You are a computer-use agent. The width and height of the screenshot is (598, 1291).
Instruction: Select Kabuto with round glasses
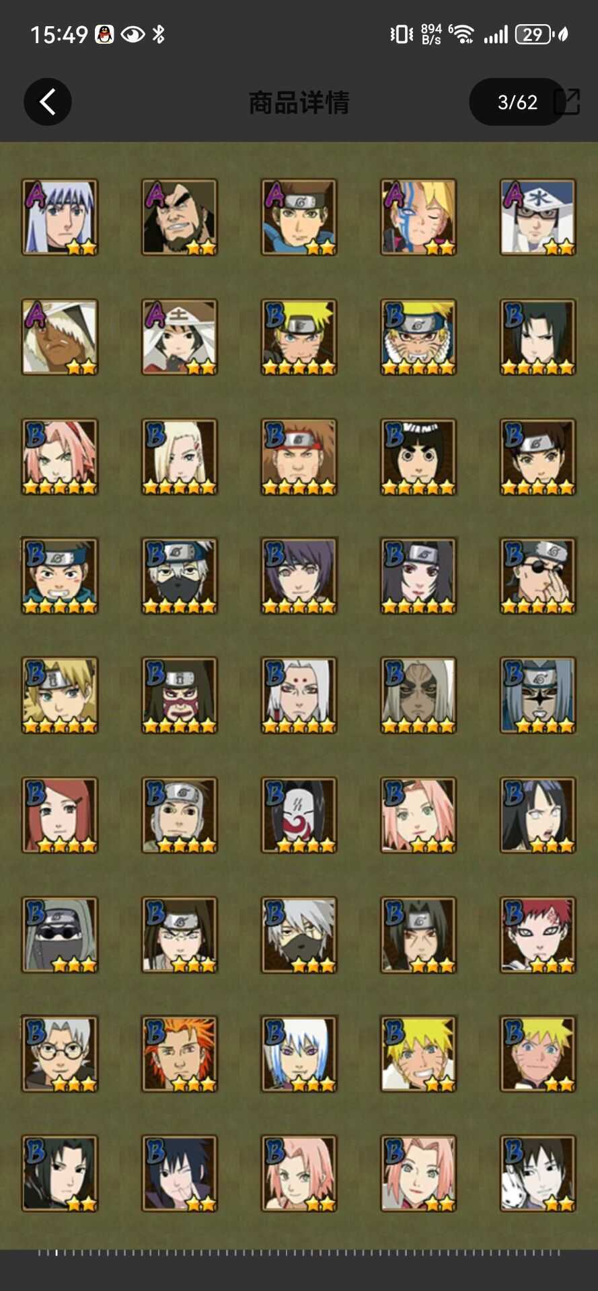coord(60,1054)
